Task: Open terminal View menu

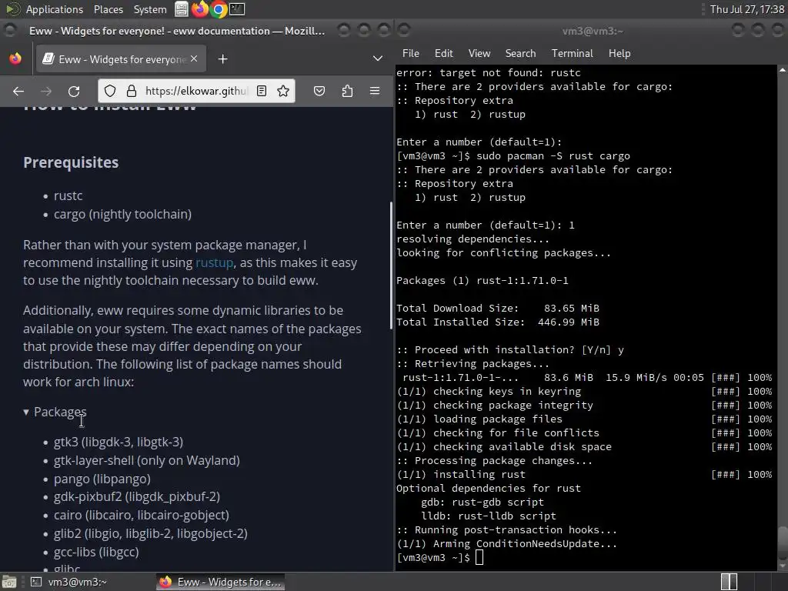Action: tap(479, 53)
